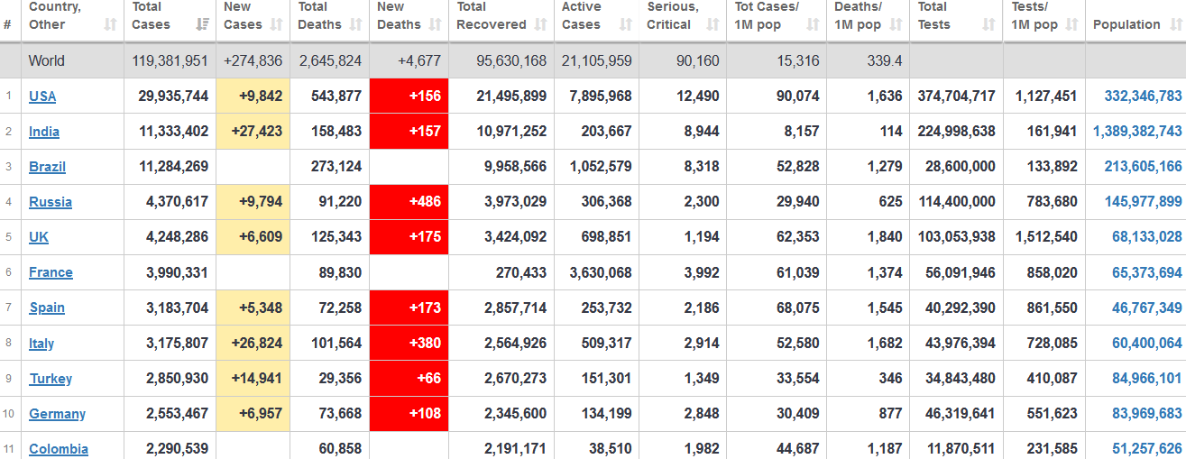Open the UK country link
Viewport: 1186px width, 459px height.
click(x=38, y=237)
